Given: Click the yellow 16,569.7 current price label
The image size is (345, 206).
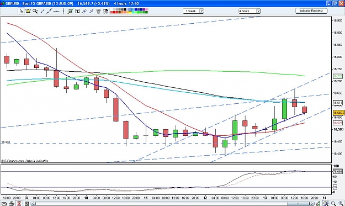Looking at the screenshot, I should (339, 113).
